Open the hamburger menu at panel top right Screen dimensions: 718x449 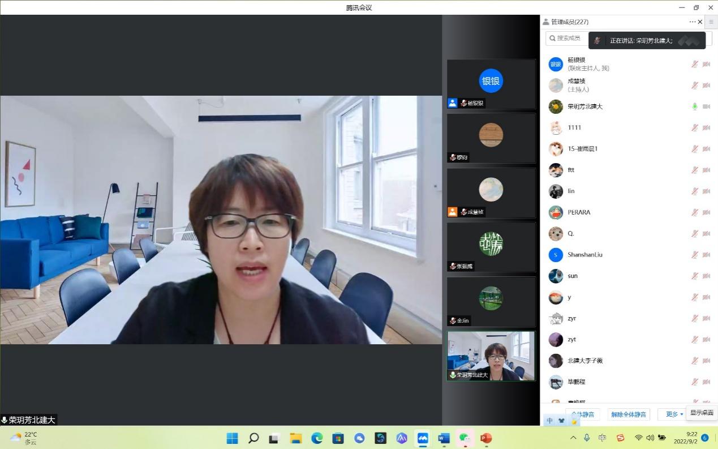point(711,22)
